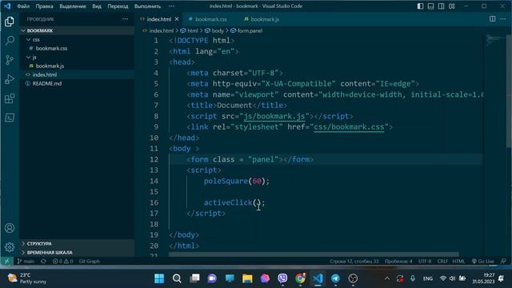Open the Вид menu
This screenshot has width=512, height=288.
click(97, 6)
